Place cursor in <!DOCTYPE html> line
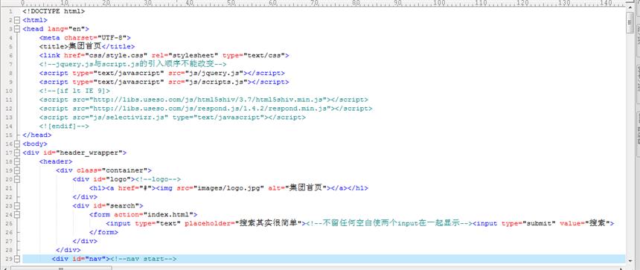Image resolution: width=640 pixels, height=270 pixels. pos(54,11)
